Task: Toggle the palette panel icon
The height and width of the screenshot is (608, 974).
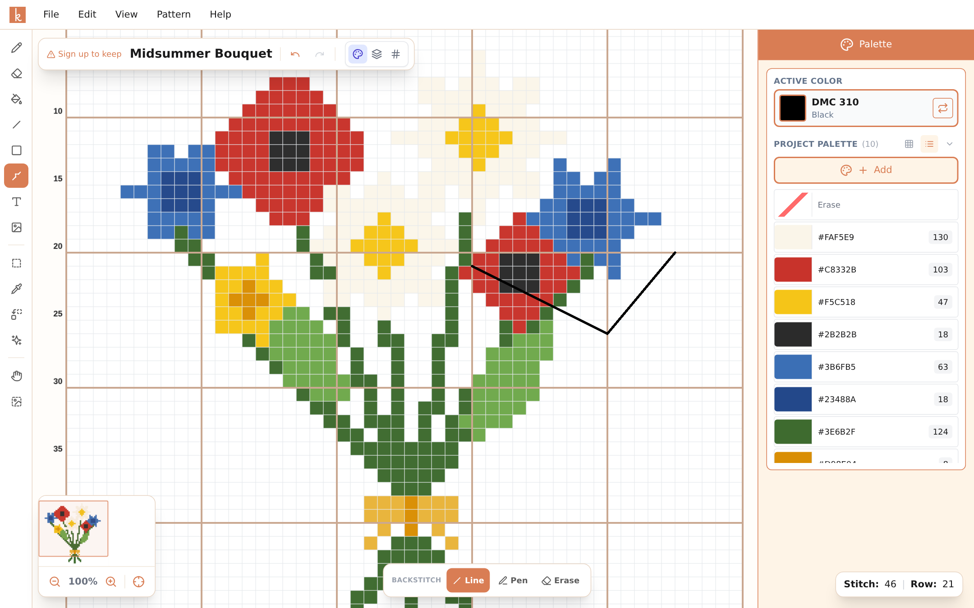Action: 358,54
